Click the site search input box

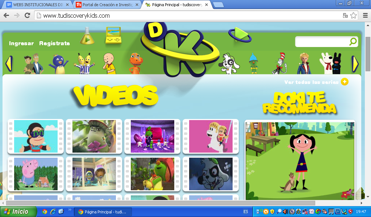tap(322, 42)
